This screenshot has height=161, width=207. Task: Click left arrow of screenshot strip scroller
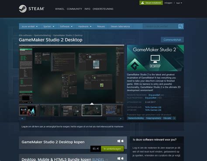pos(22,118)
